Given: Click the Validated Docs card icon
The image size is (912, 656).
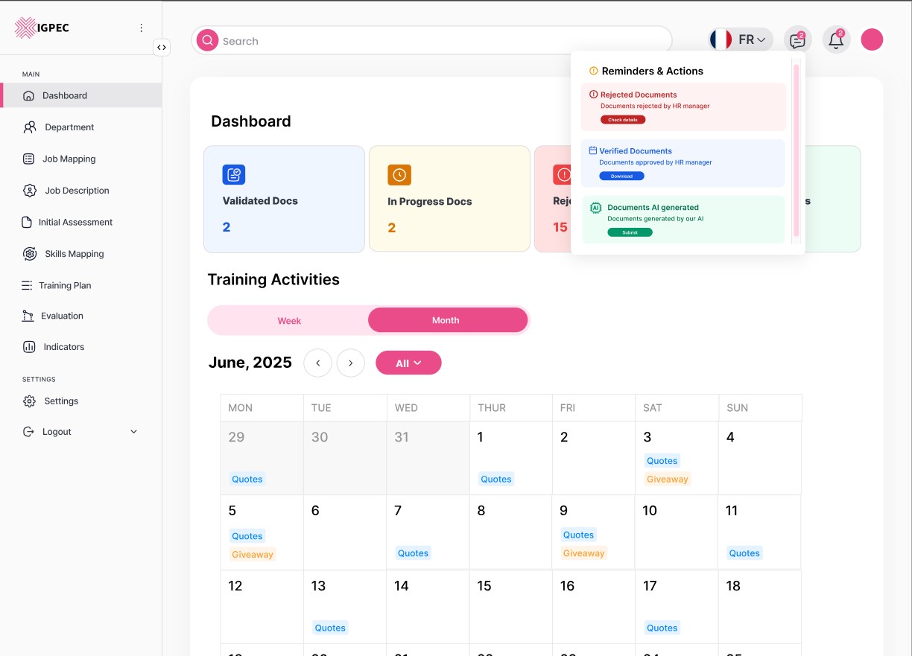Looking at the screenshot, I should [233, 175].
